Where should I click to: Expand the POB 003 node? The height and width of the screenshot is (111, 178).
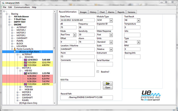click(x=20, y=87)
